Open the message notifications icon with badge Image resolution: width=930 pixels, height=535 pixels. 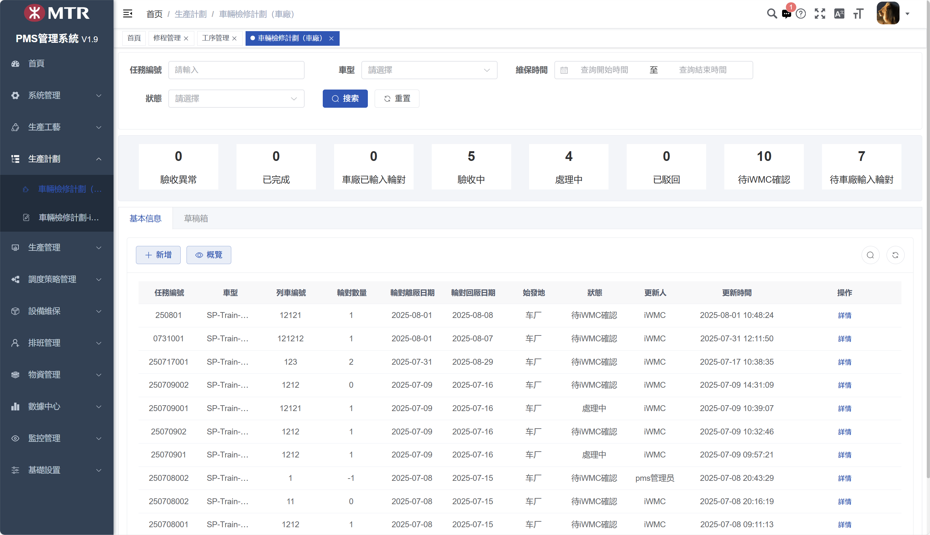pyautogui.click(x=786, y=14)
